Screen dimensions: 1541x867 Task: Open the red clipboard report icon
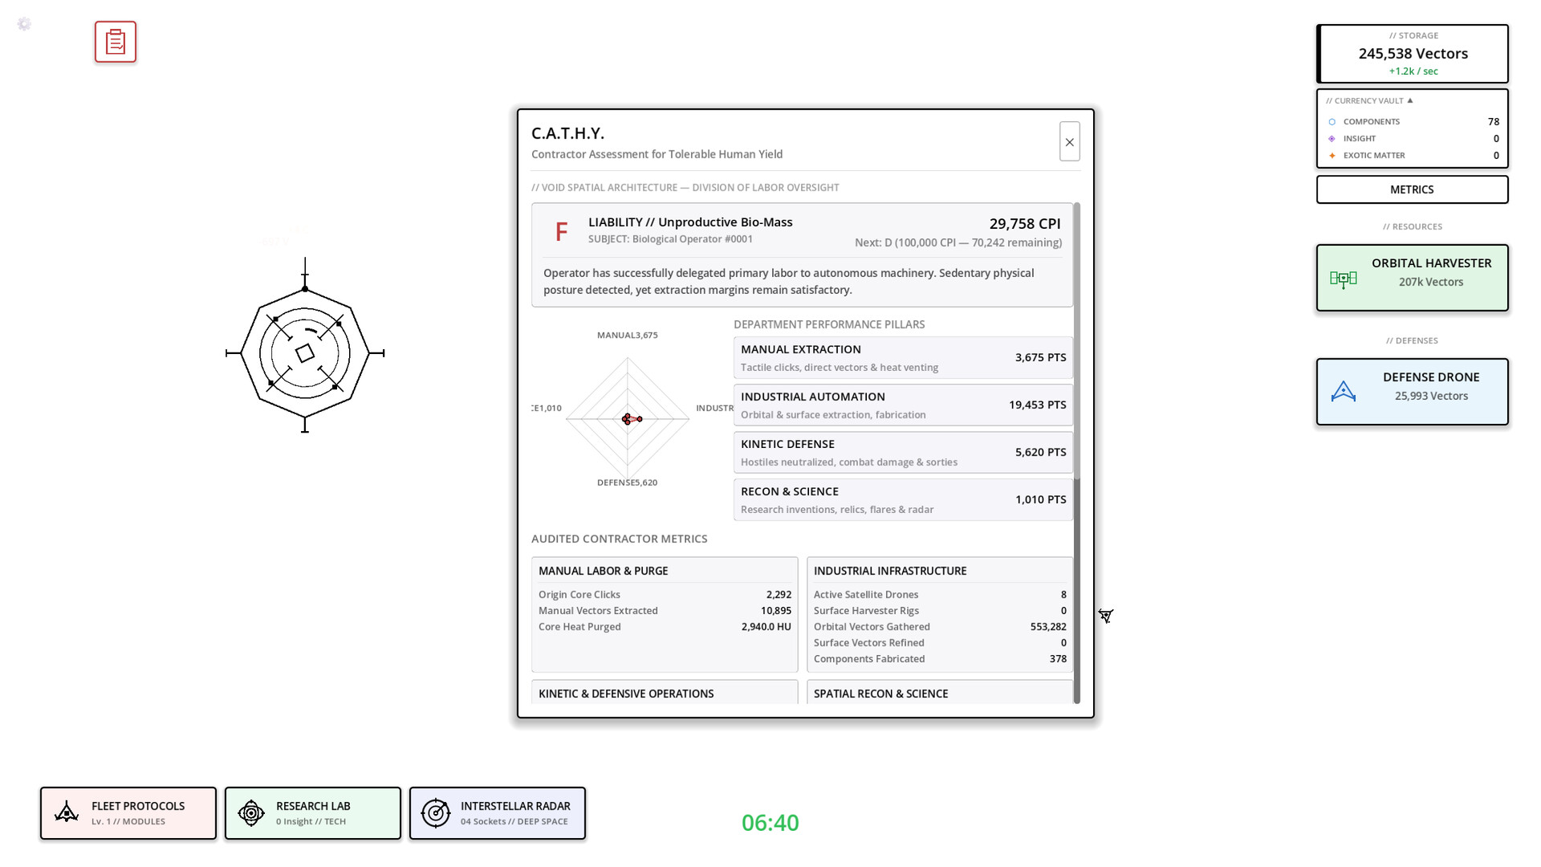[x=116, y=42]
